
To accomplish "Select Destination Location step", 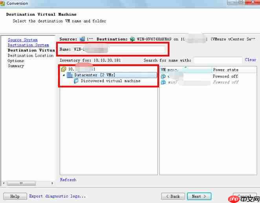I will (31, 55).
